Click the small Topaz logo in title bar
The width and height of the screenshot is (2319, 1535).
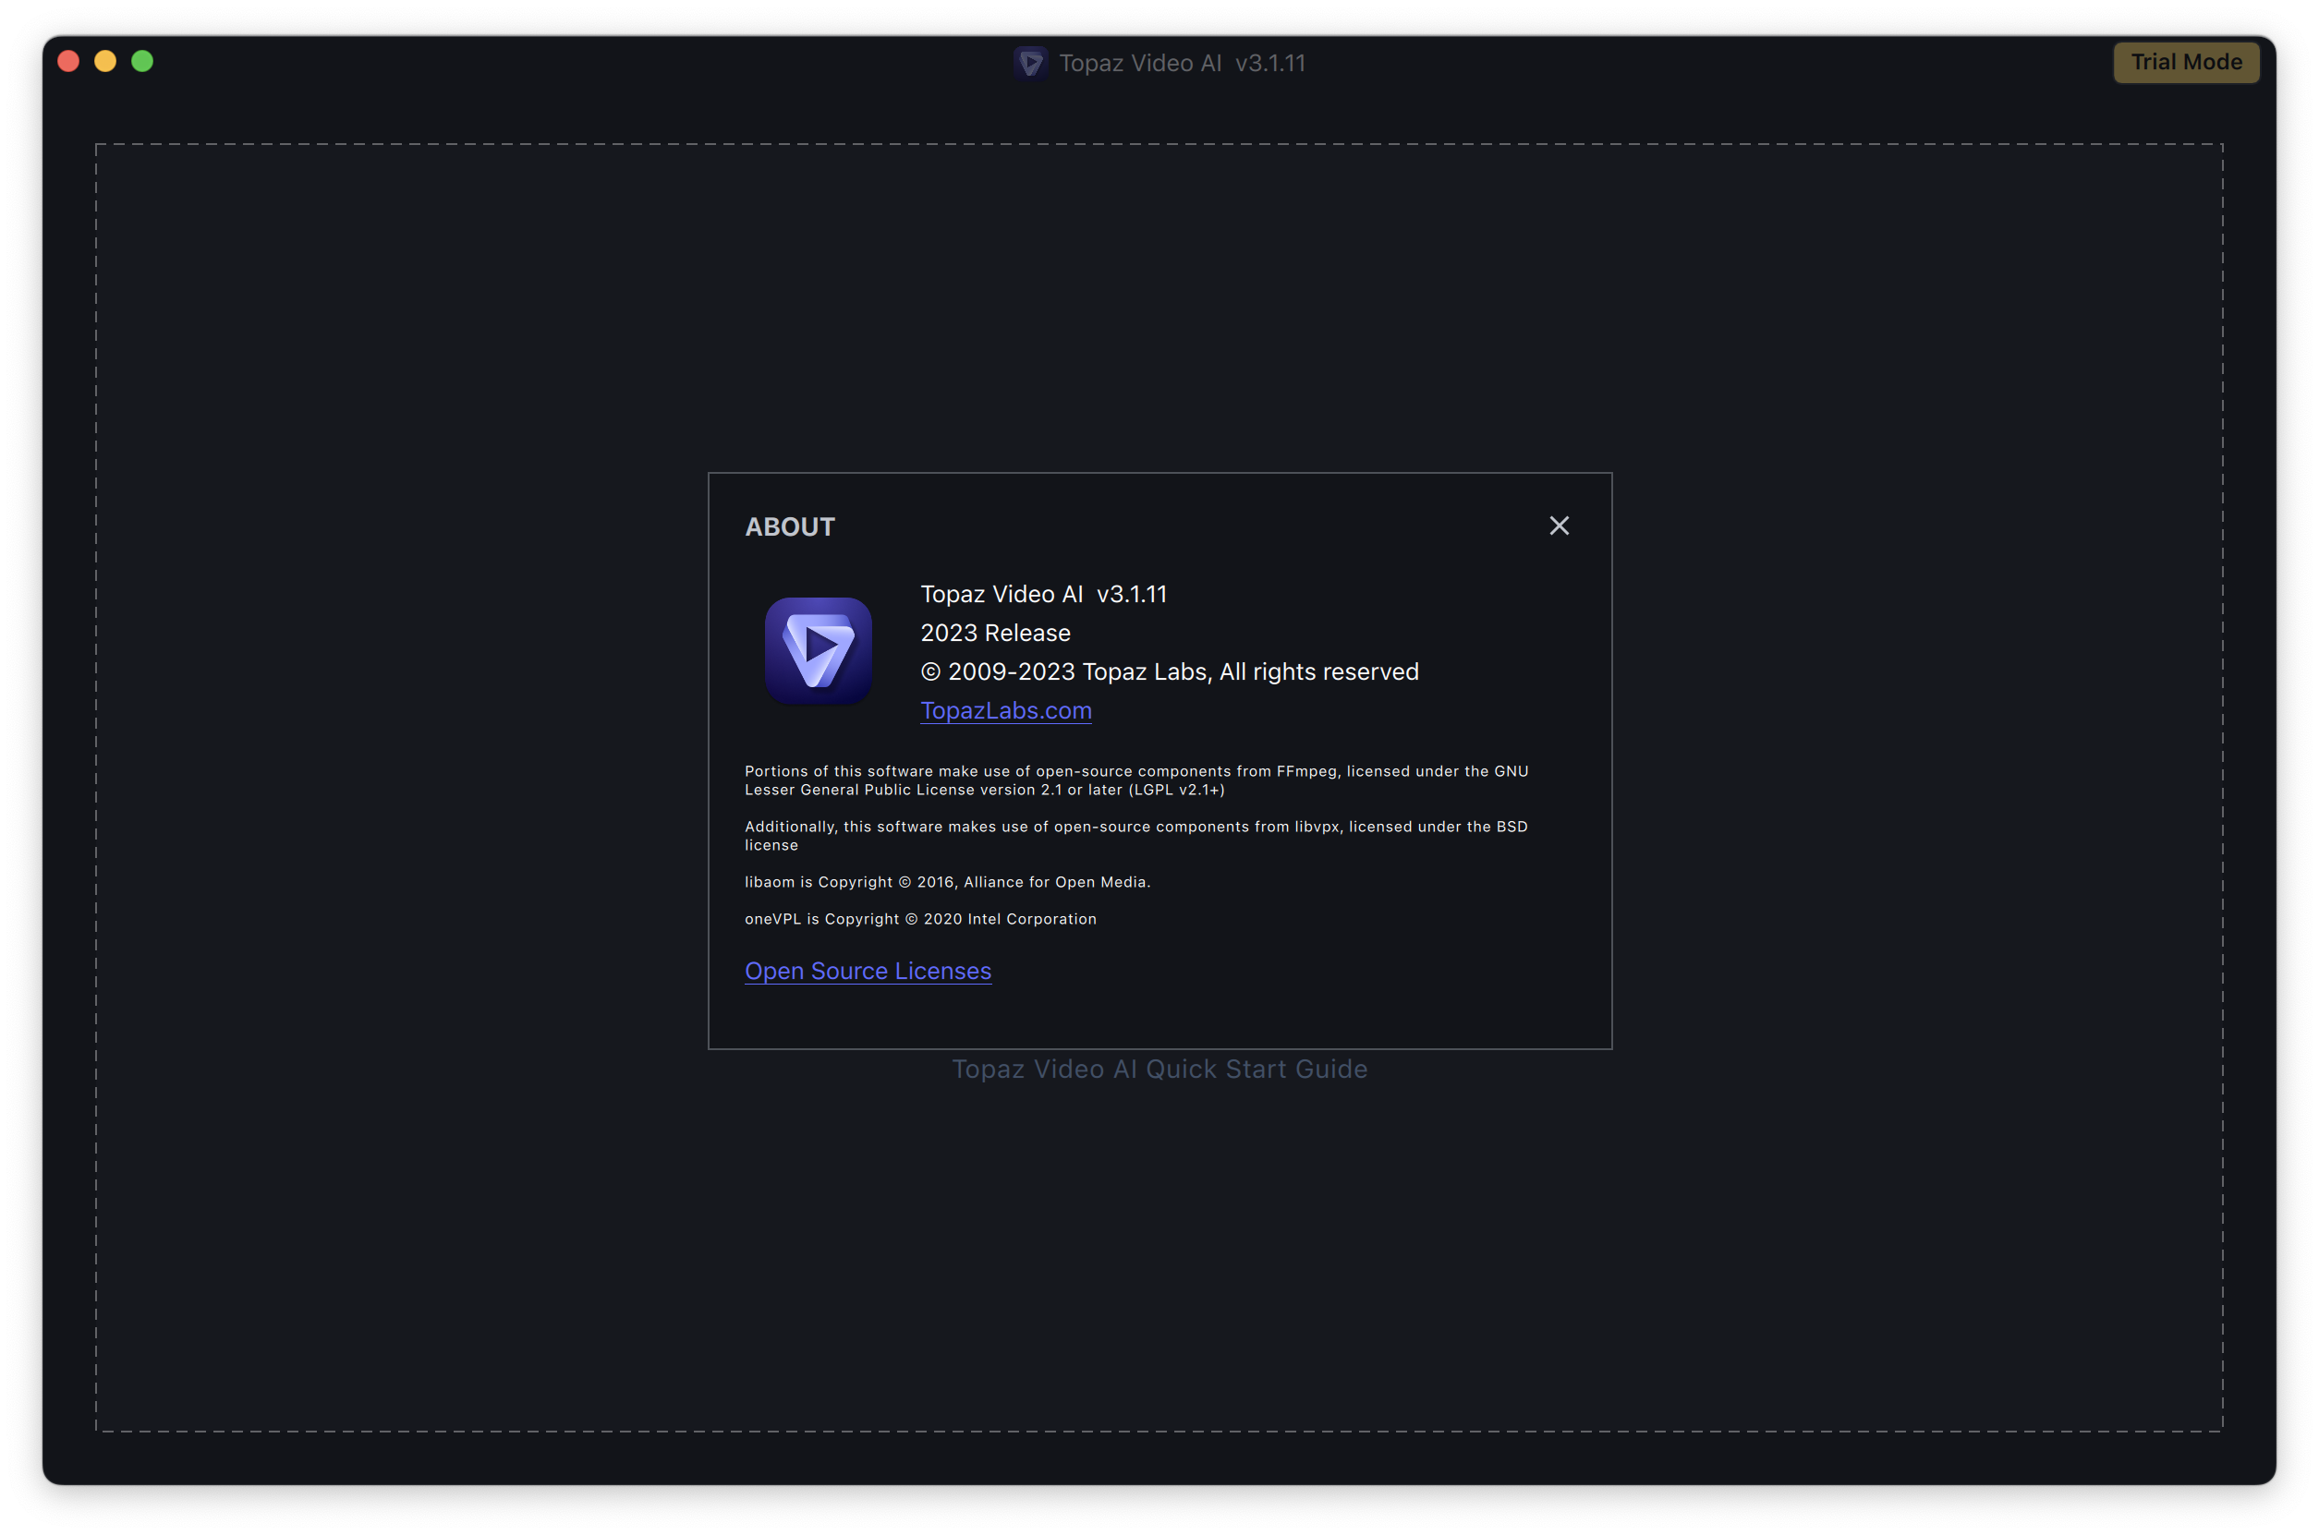pyautogui.click(x=1030, y=64)
